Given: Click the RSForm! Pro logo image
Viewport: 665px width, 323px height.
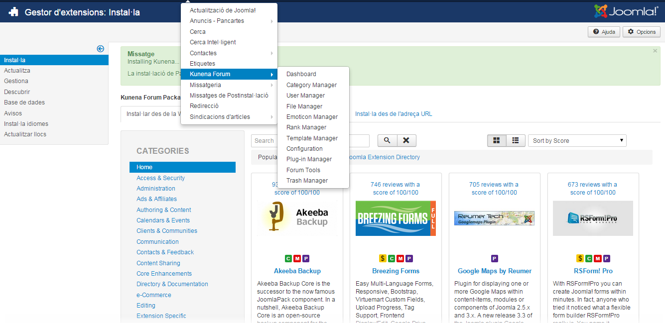Looking at the screenshot, I should point(593,218).
